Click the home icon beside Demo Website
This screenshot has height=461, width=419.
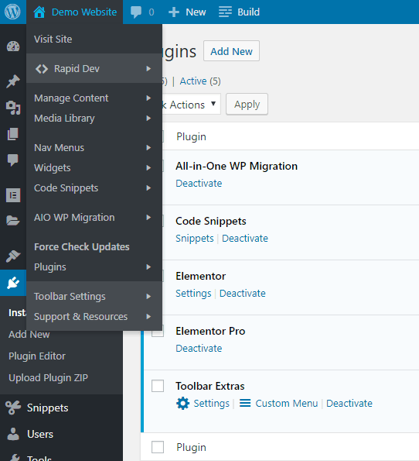[x=39, y=12]
